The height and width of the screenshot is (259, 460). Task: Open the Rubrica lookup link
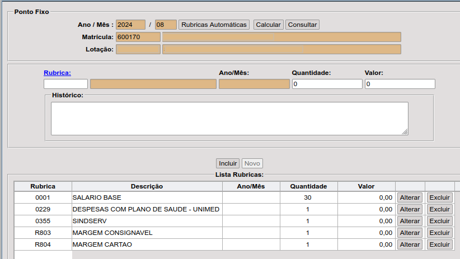tap(57, 73)
